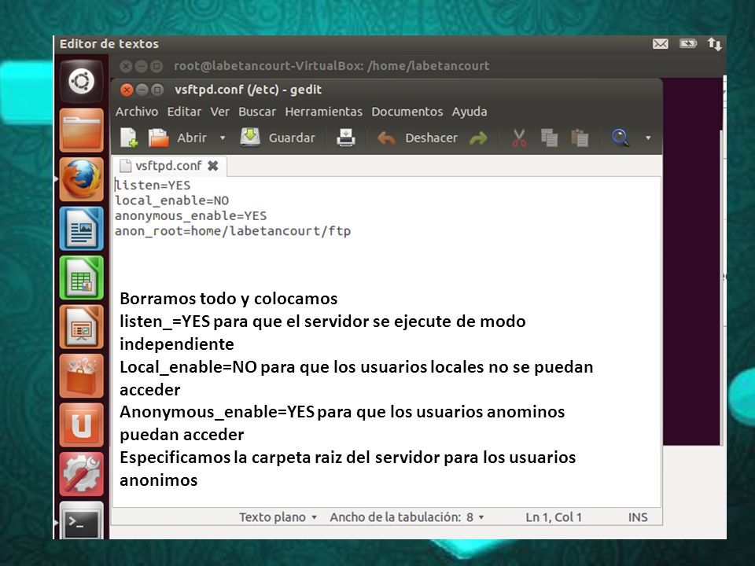Open LibreOffice Writer from launcher
755x566 pixels.
point(81,228)
